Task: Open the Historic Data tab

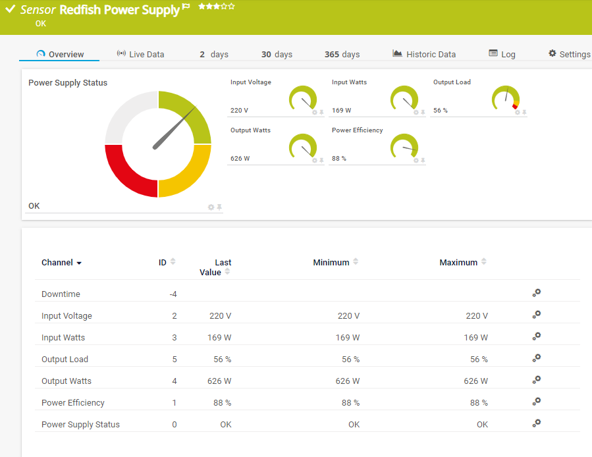Action: (424, 54)
